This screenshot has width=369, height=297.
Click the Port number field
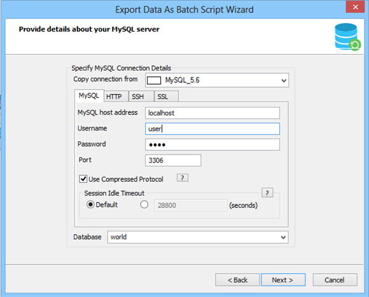[173, 160]
